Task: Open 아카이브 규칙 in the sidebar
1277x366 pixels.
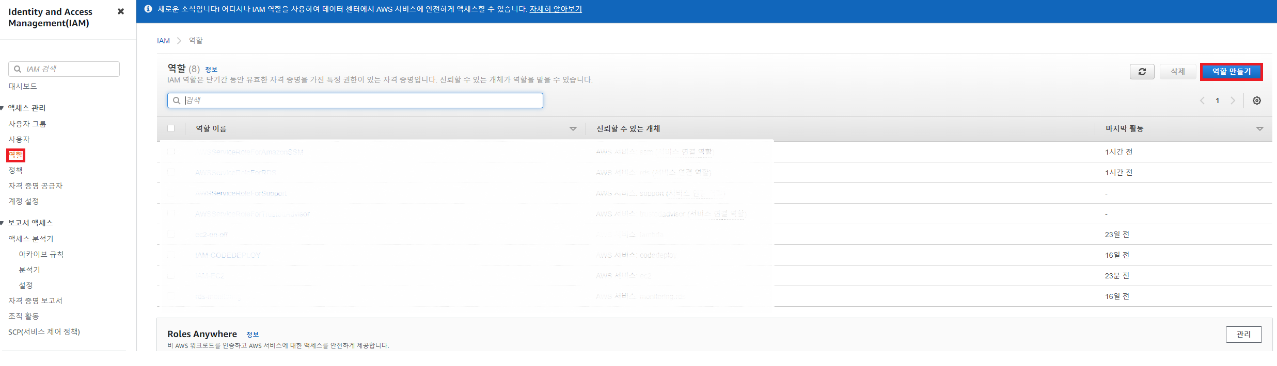Action: pos(41,254)
